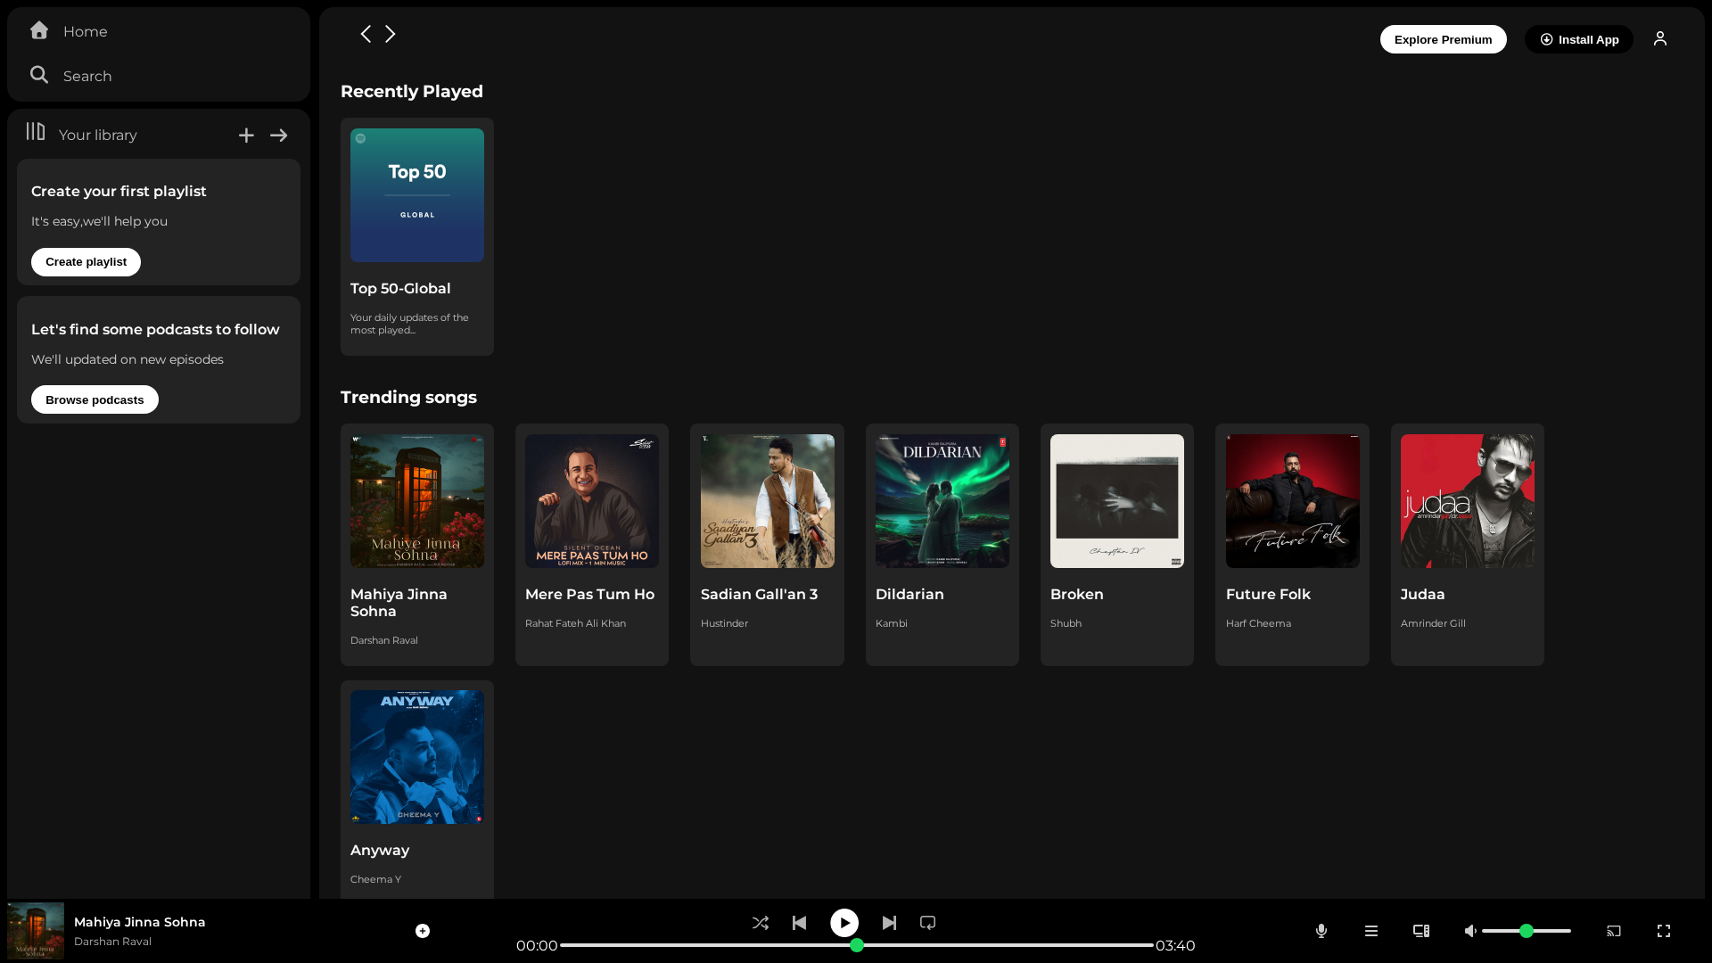Open the Home icon in sidebar

click(39, 30)
